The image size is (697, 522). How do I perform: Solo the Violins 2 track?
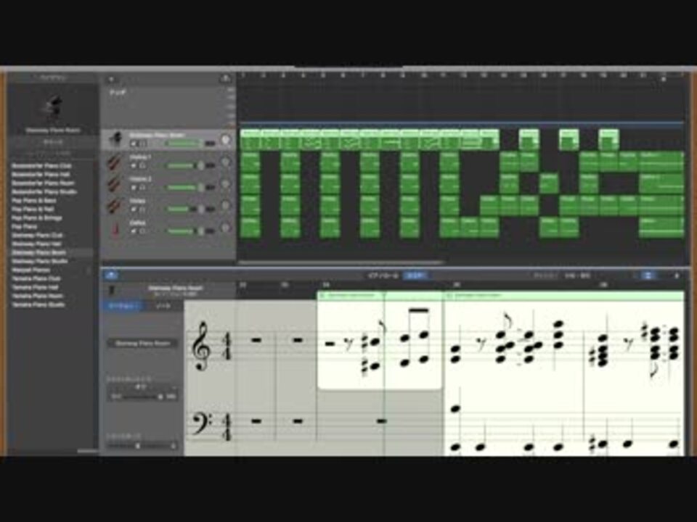click(143, 187)
